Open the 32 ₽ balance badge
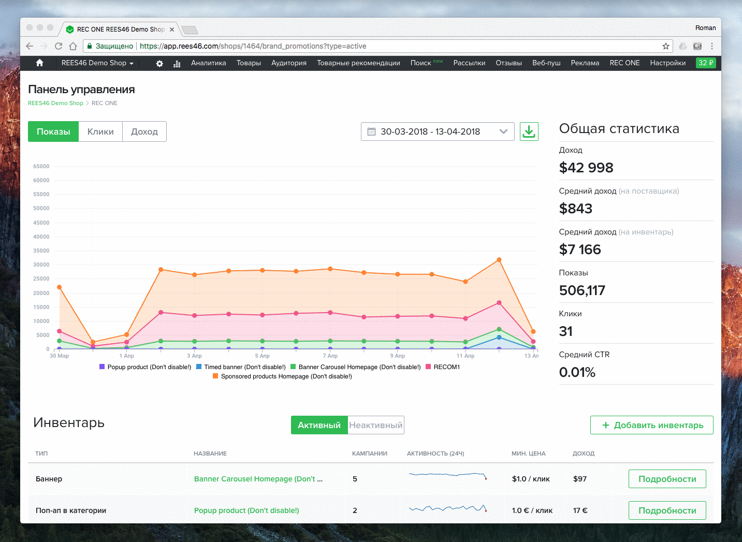The image size is (742, 542). (x=705, y=63)
